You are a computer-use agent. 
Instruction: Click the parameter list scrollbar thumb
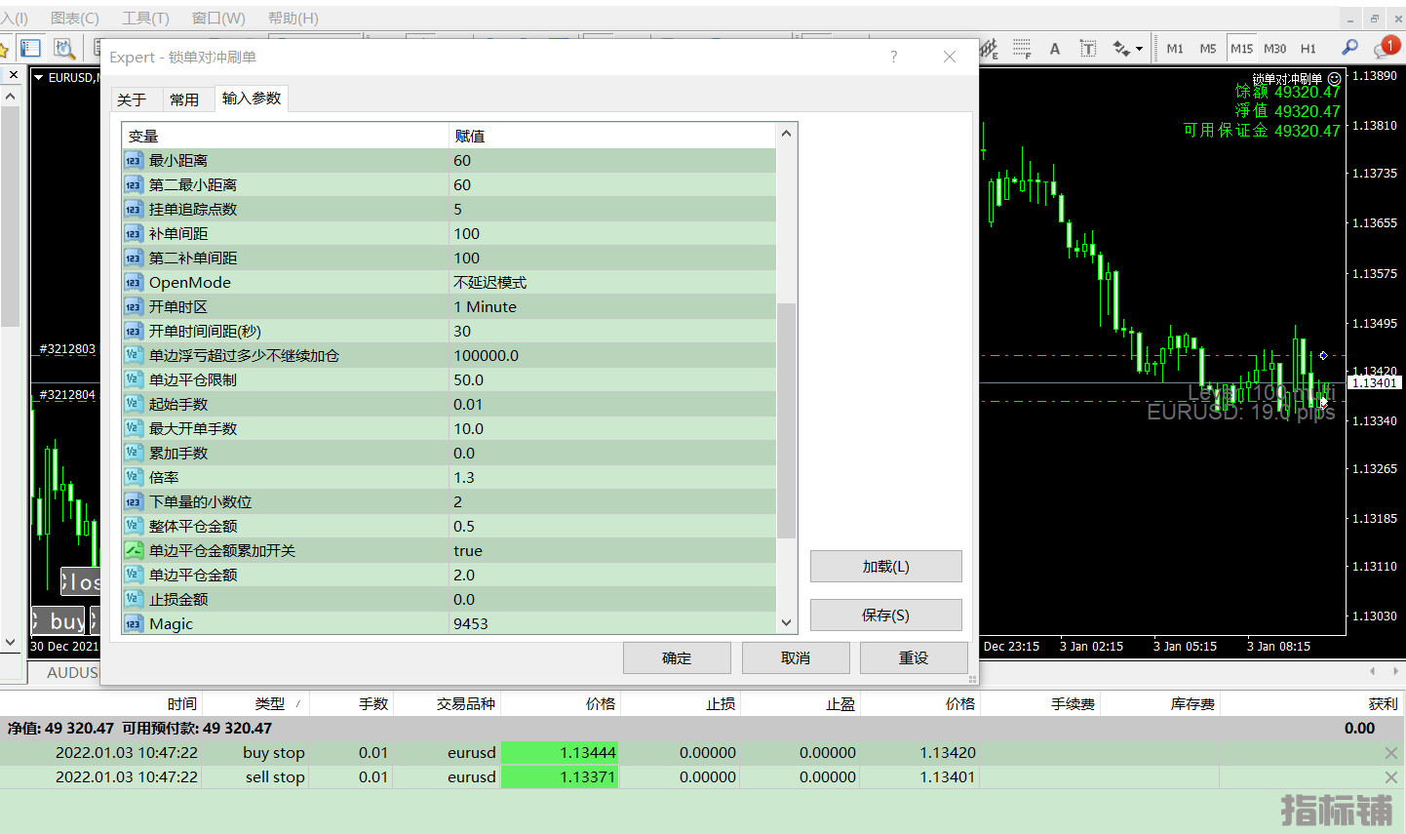point(786,420)
